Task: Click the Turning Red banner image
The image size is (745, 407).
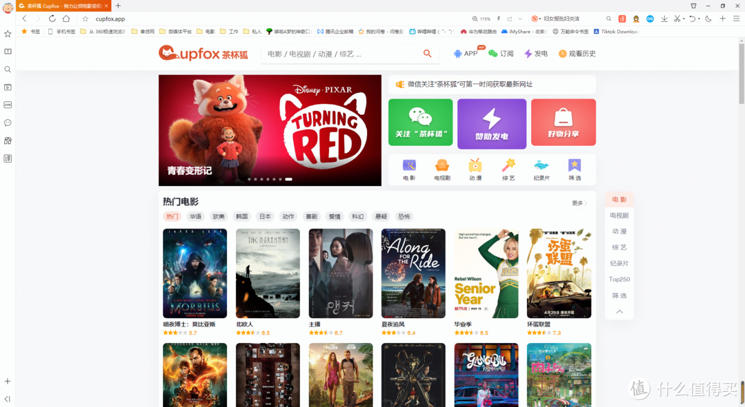Action: (270, 130)
